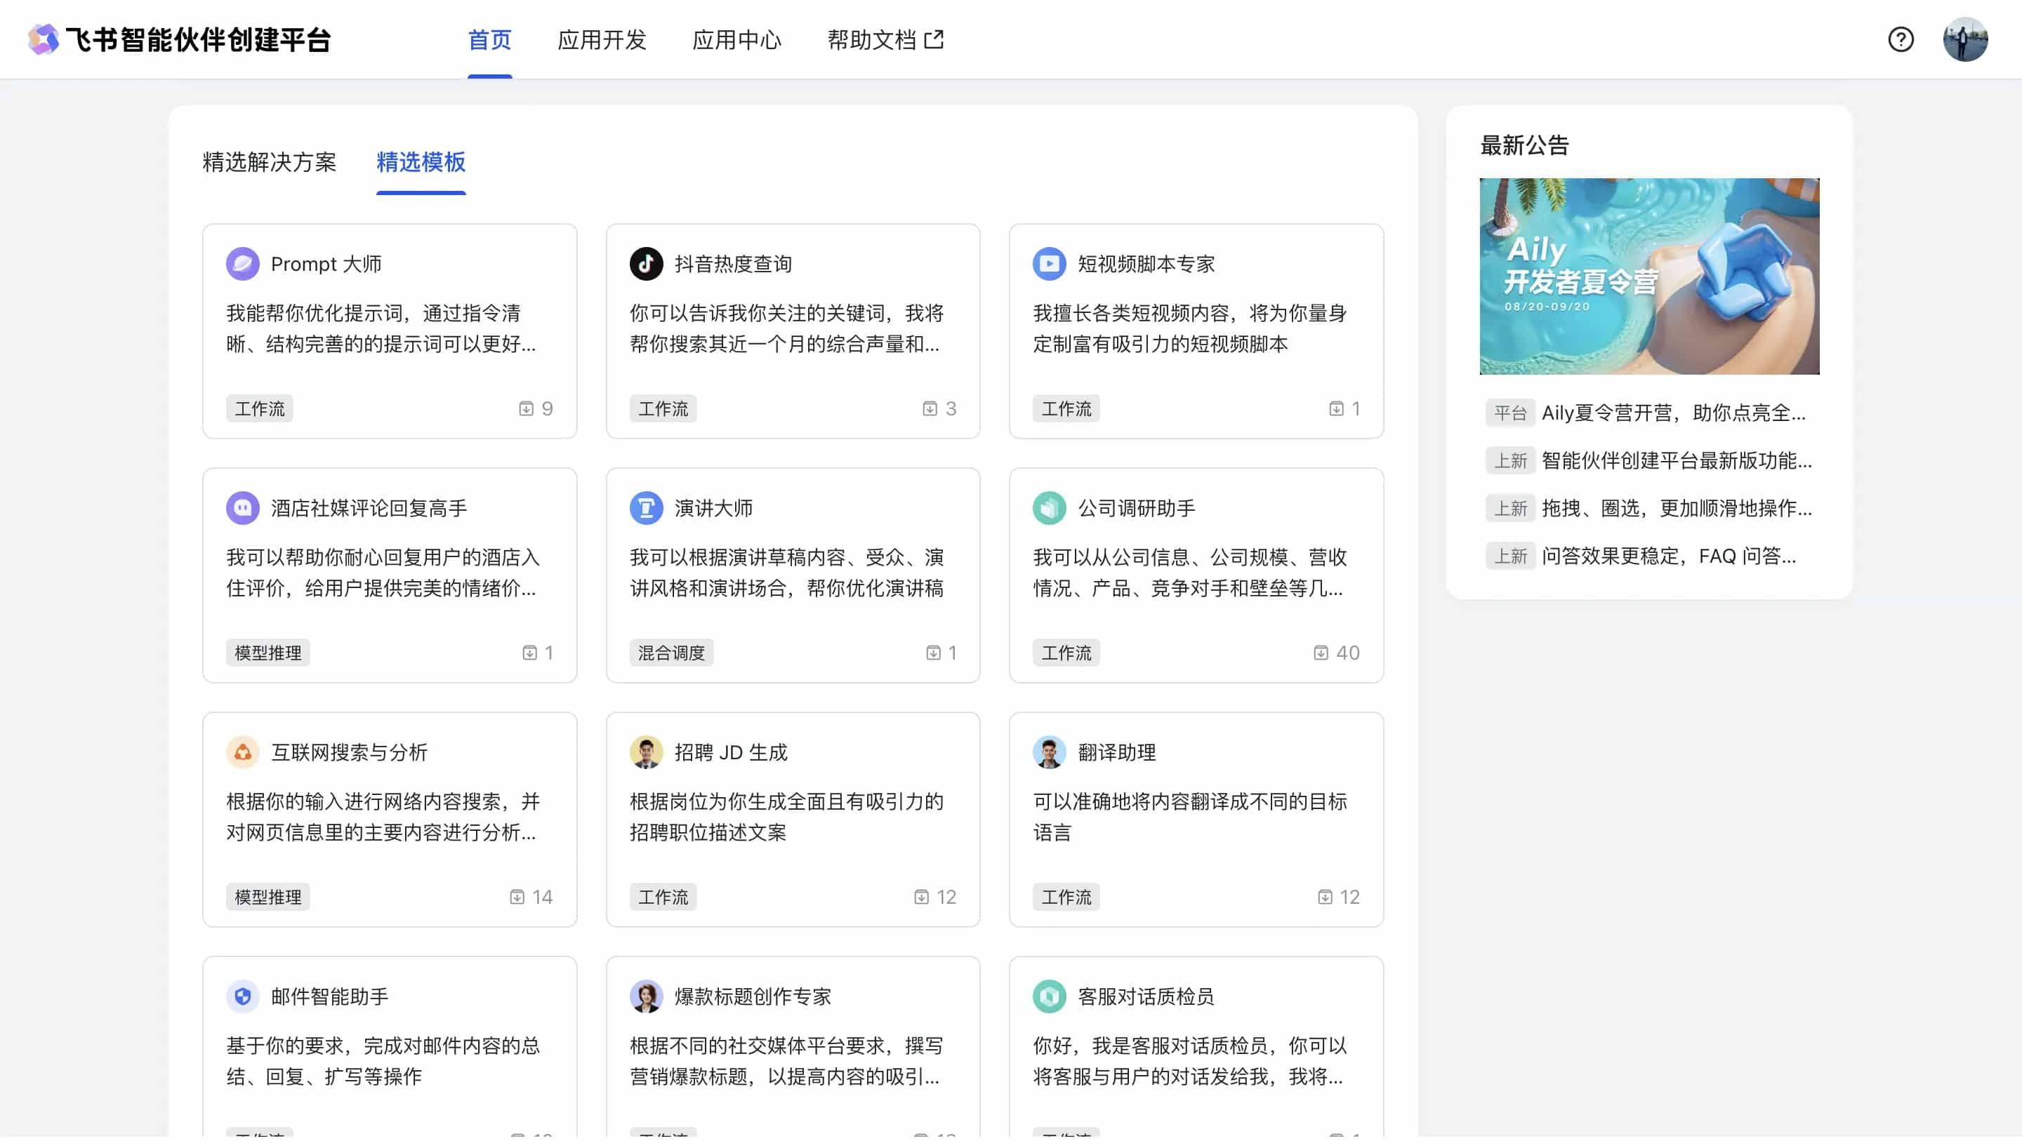Image resolution: width=2022 pixels, height=1141 pixels.
Task: Click the 公司调研助手 green icon
Action: pos(1049,508)
